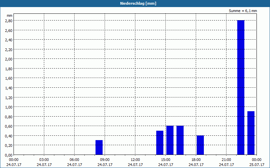Click the 24.07.17 date under 12:00
270x168 pixels.
135,165
